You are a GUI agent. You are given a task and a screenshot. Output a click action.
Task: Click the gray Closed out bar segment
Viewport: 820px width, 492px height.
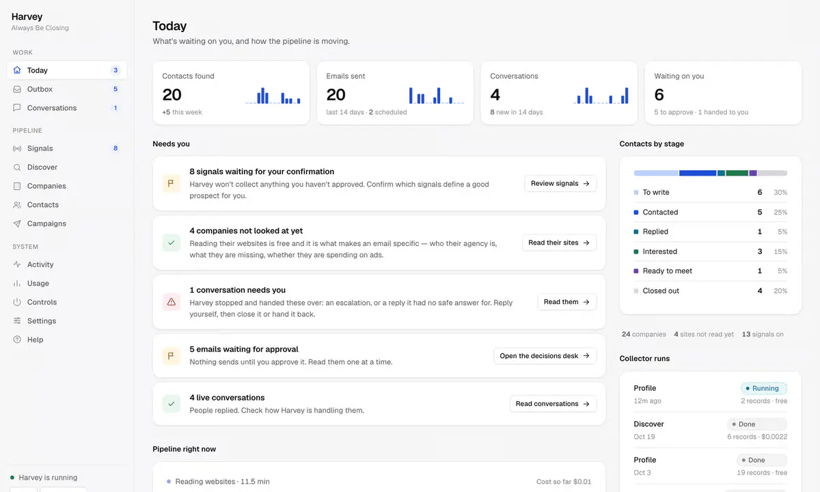(x=772, y=174)
